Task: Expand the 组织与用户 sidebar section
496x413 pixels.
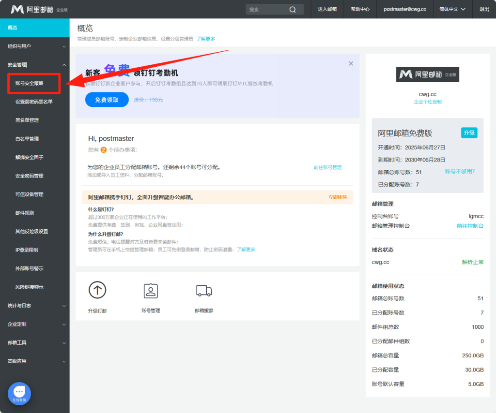Action: tap(35, 46)
